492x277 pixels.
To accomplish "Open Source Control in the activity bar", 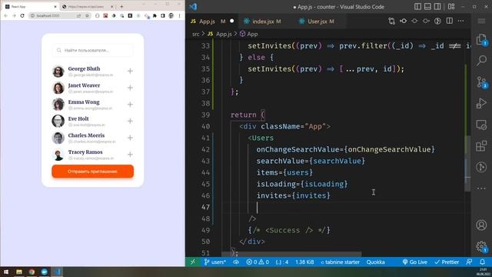I will tap(481, 82).
